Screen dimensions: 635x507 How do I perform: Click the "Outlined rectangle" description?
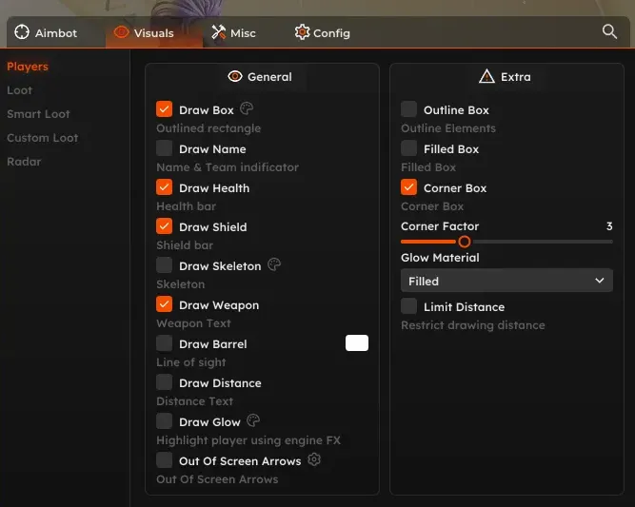[208, 128]
